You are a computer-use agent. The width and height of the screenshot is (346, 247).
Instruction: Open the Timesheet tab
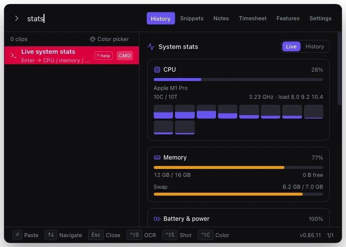point(253,18)
